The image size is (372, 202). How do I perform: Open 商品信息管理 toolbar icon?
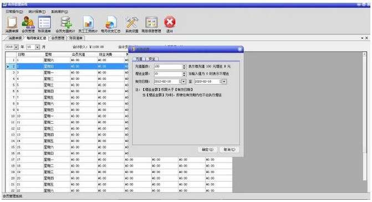click(151, 24)
